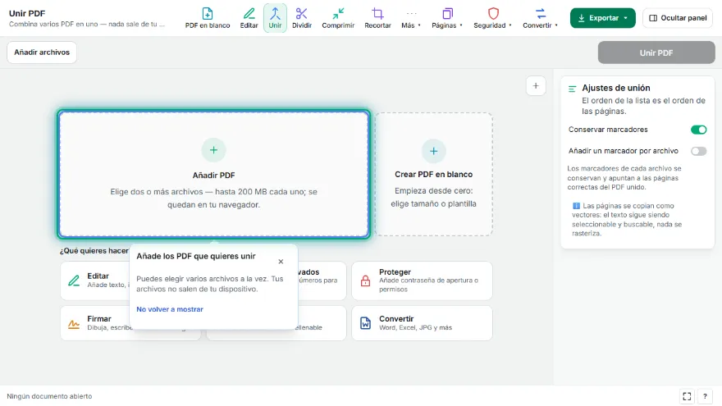Click No volver a mostrar link
The height and width of the screenshot is (406, 722).
click(x=170, y=309)
